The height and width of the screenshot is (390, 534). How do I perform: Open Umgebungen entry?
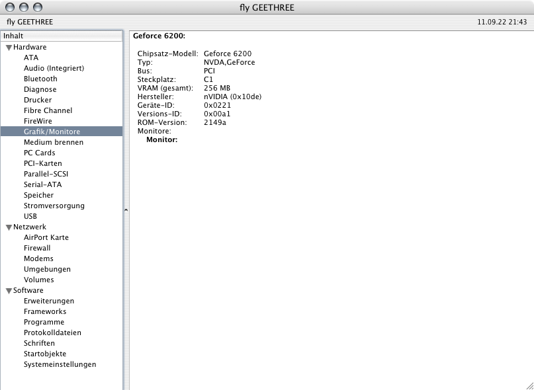(48, 269)
